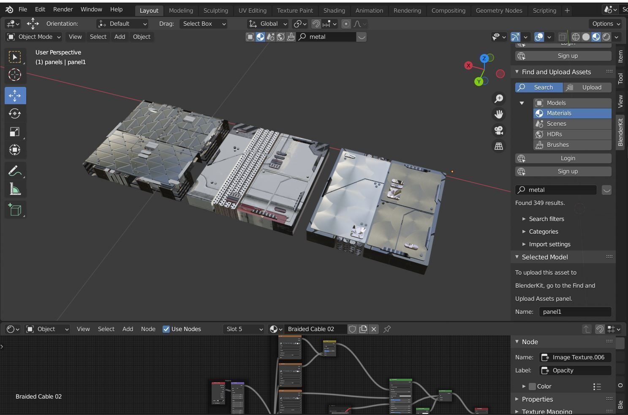Screen dimensions: 628x415
Task: Switch to rendered viewport shading
Action: [x=606, y=37]
